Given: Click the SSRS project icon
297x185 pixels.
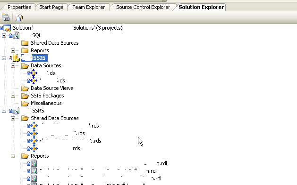Looking at the screenshot, I should [16, 111].
